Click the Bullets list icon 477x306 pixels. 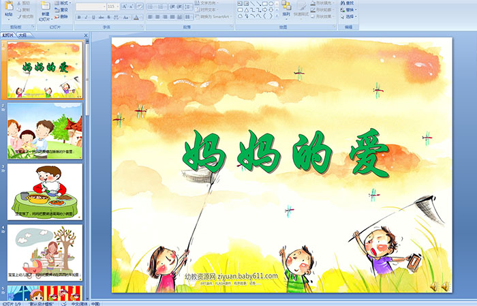click(151, 6)
